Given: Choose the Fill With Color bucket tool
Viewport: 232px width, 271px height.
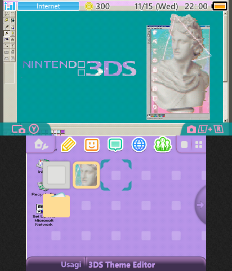Looking at the screenshot, I should (x=12, y=20).
